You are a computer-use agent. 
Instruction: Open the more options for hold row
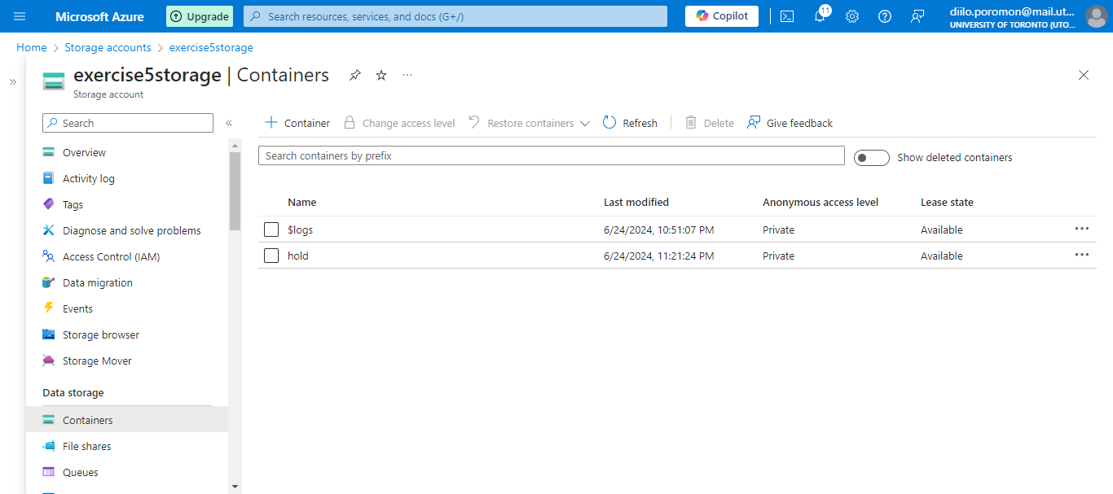point(1081,255)
